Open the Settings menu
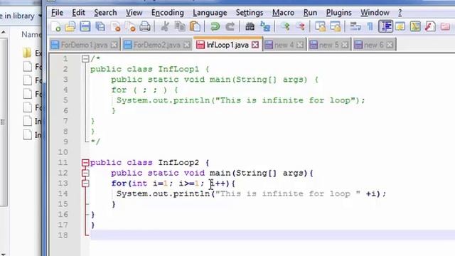 coord(250,13)
